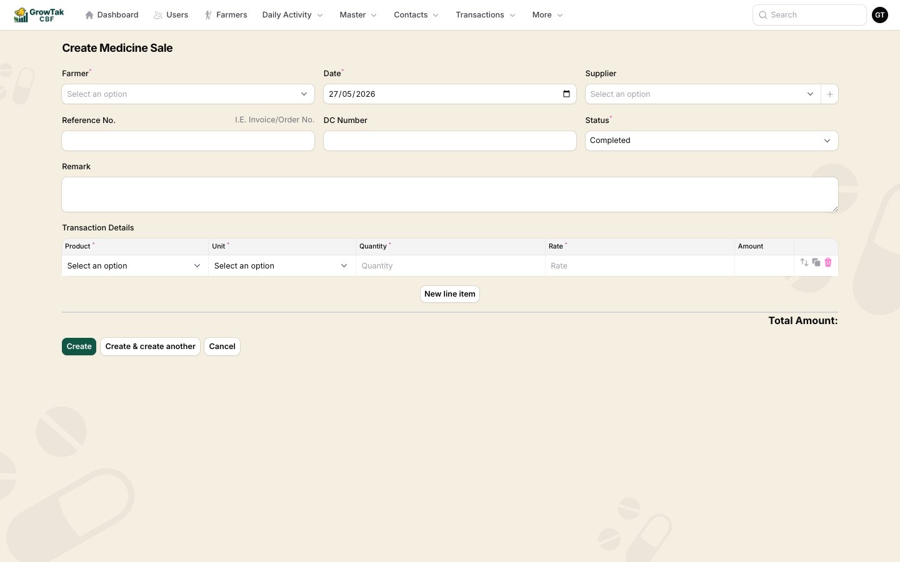This screenshot has height=562, width=900.
Task: Click the Total Amount label
Action: point(803,320)
